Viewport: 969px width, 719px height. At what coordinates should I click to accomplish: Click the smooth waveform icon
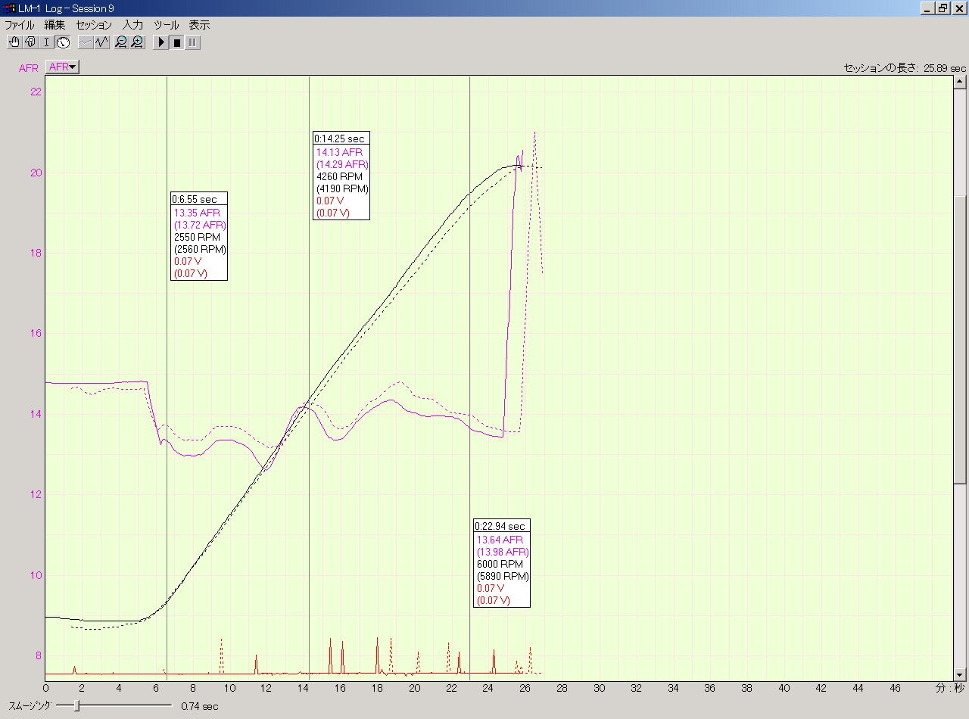click(x=86, y=42)
